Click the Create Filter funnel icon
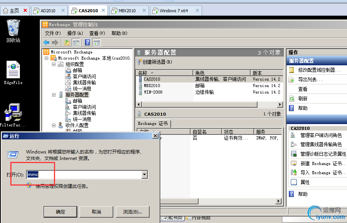Image resolution: width=347 pixels, height=223 pixels. click(x=139, y=62)
